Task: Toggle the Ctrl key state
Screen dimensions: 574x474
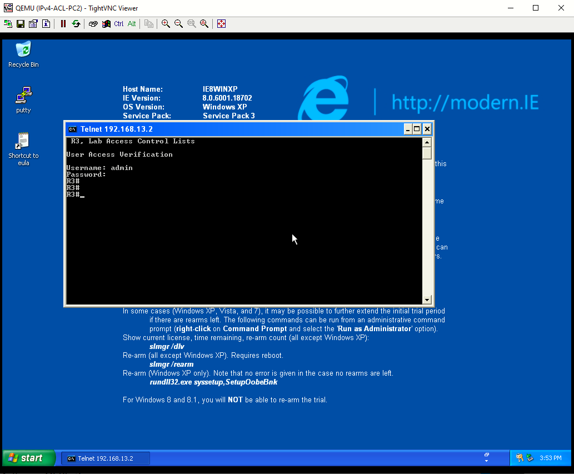Action: tap(118, 24)
